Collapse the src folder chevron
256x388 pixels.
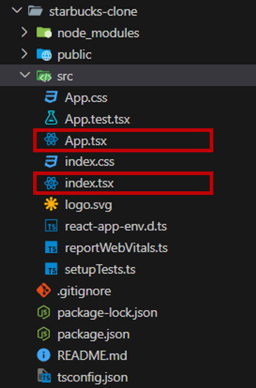[25, 75]
